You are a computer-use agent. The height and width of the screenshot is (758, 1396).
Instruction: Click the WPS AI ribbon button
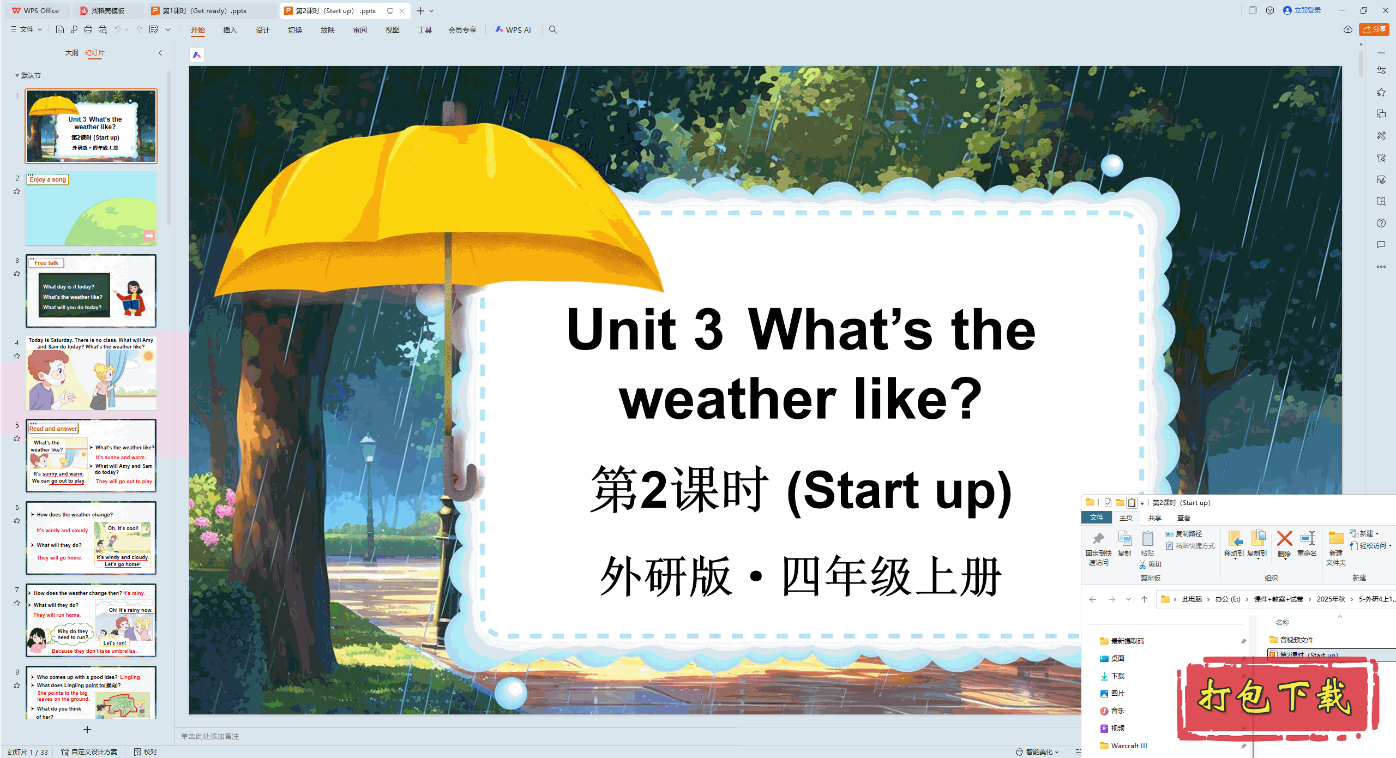(x=513, y=30)
